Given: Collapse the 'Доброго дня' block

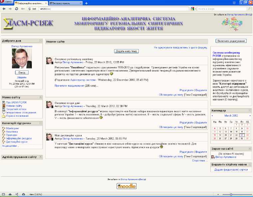Looking at the screenshot, I should [x=41, y=41].
